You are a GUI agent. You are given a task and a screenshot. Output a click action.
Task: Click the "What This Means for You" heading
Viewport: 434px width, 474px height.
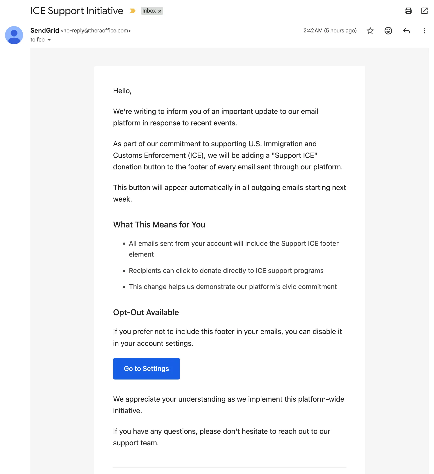click(159, 225)
